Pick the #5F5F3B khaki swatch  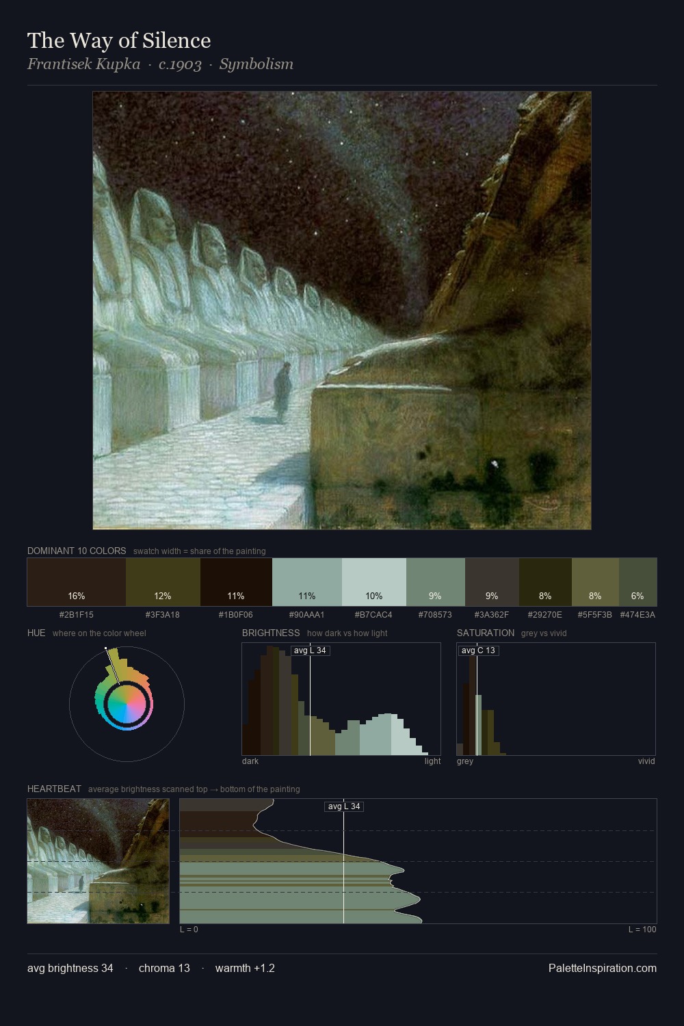click(x=595, y=582)
